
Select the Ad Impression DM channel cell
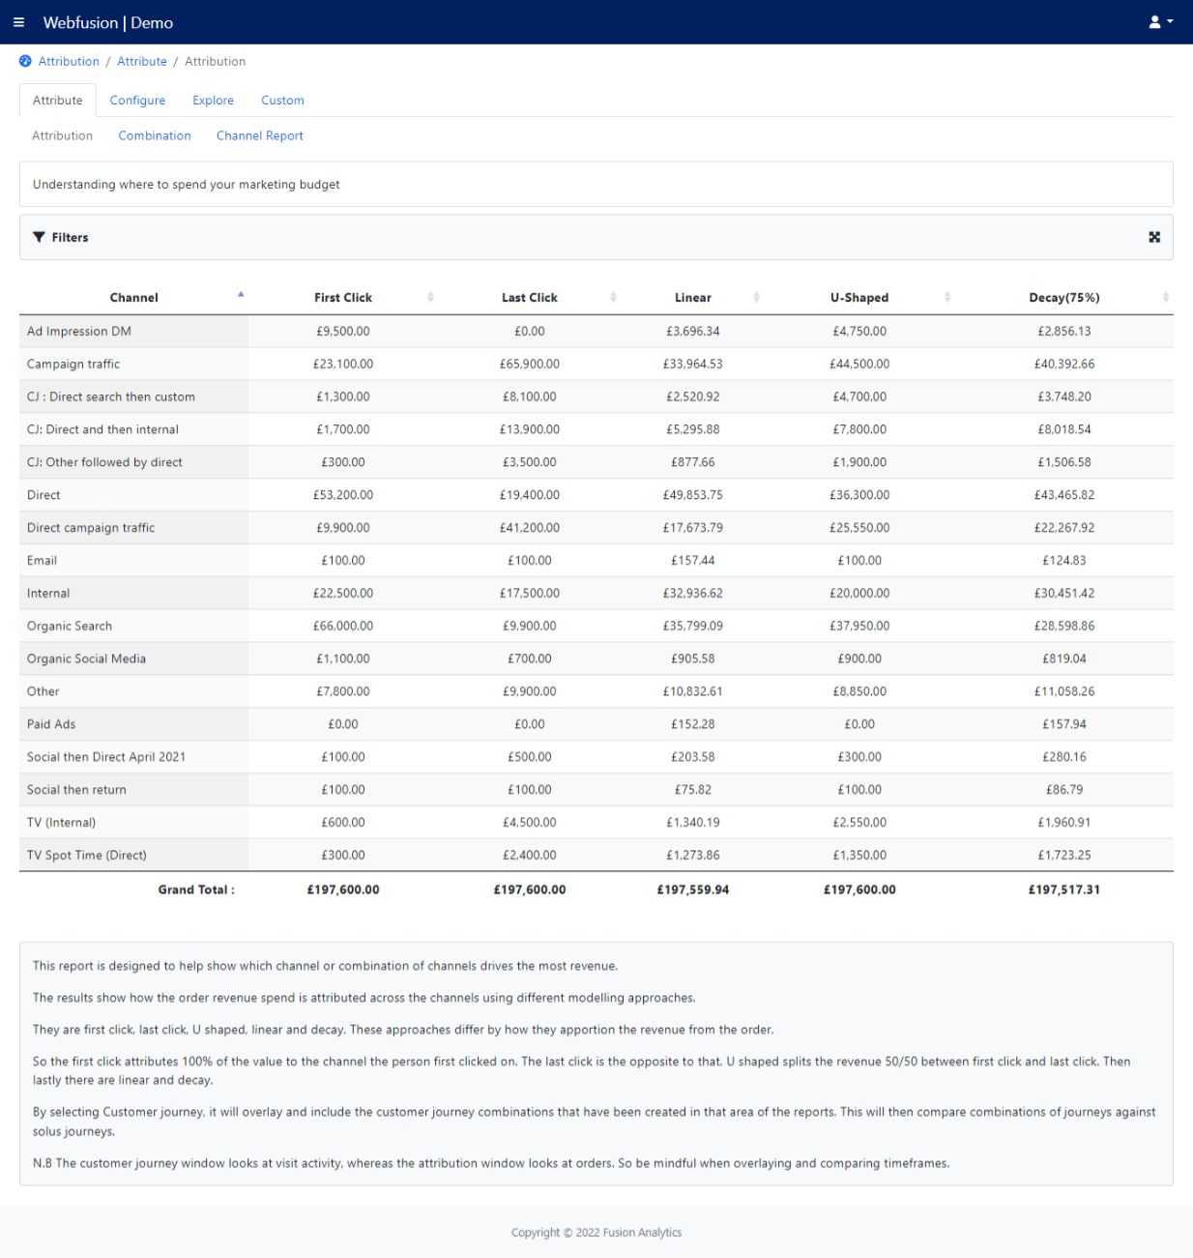(x=133, y=332)
